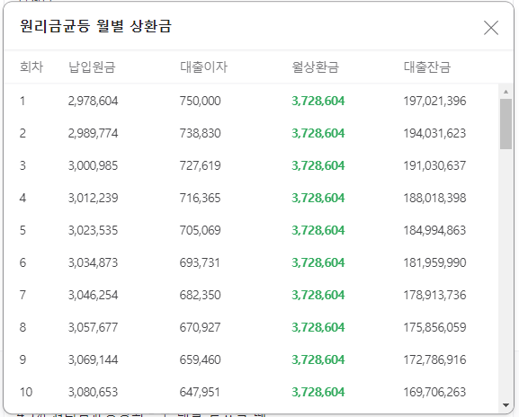Click installment number 3 in 회차 column

pyautogui.click(x=22, y=165)
